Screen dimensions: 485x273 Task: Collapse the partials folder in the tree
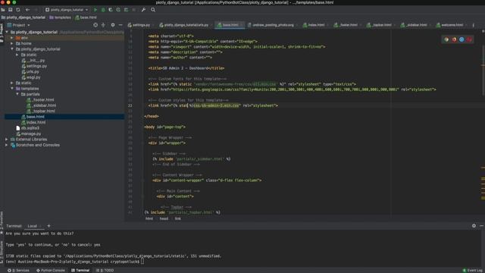[17, 94]
